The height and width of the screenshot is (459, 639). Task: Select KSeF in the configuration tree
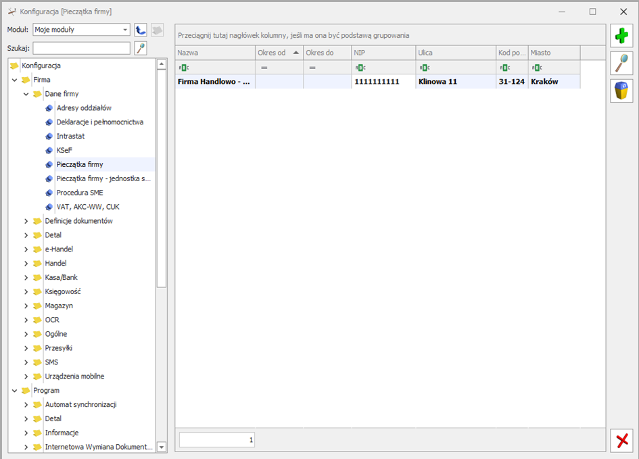tap(65, 150)
